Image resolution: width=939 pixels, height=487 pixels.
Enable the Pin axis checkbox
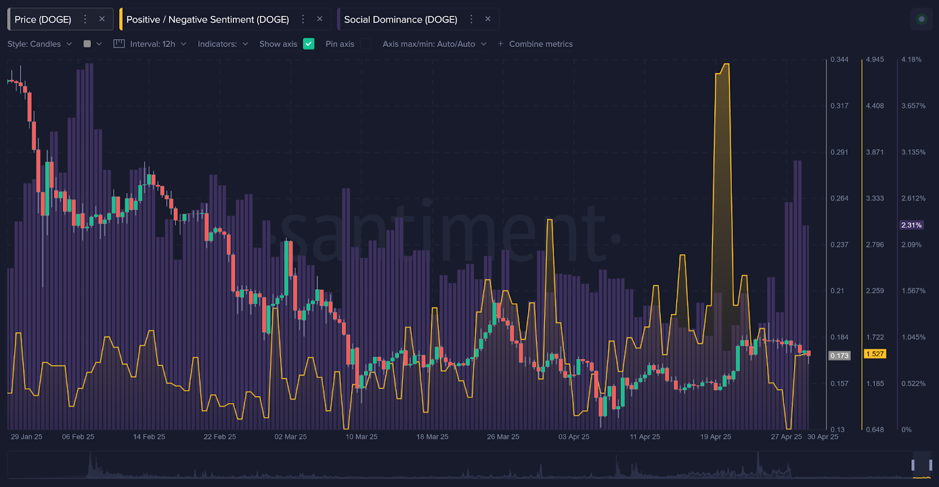pyautogui.click(x=366, y=44)
